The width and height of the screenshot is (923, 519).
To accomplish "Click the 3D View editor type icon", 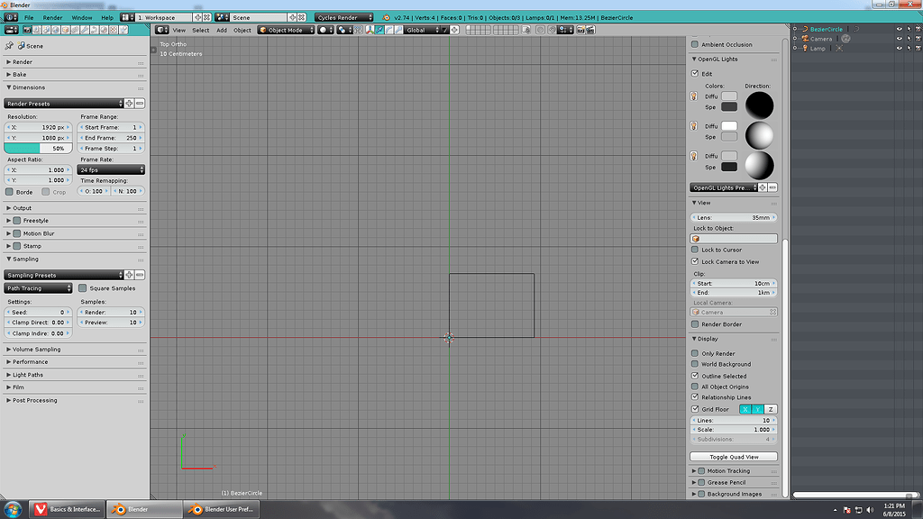I will 161,30.
